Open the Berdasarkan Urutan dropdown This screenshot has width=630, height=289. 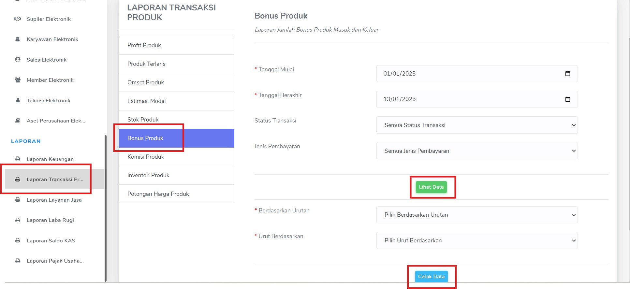pos(477,215)
